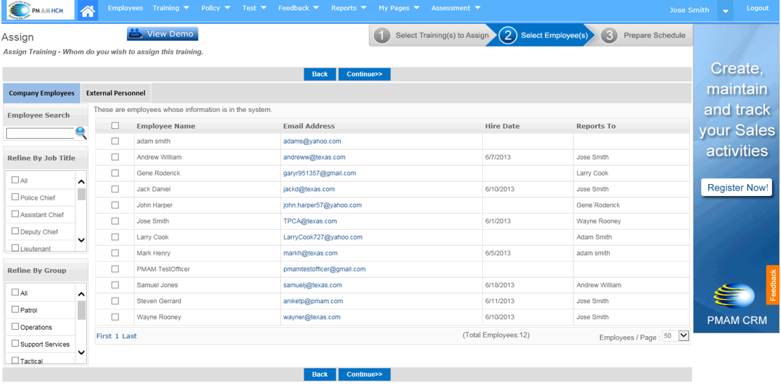Expand the Assessment menu
The width and height of the screenshot is (781, 390).
tap(456, 8)
